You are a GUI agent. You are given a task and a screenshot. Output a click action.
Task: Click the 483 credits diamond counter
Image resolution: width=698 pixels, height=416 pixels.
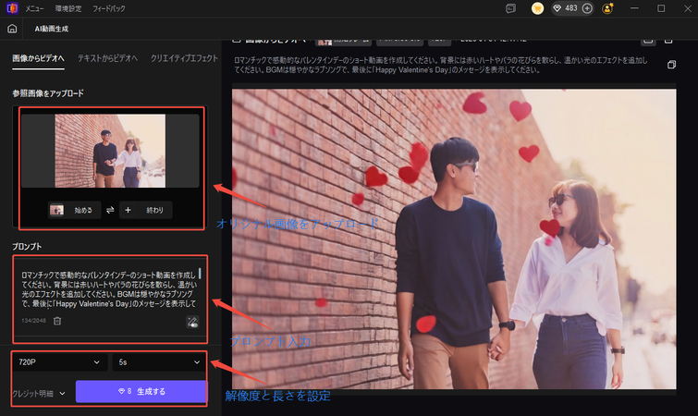566,8
